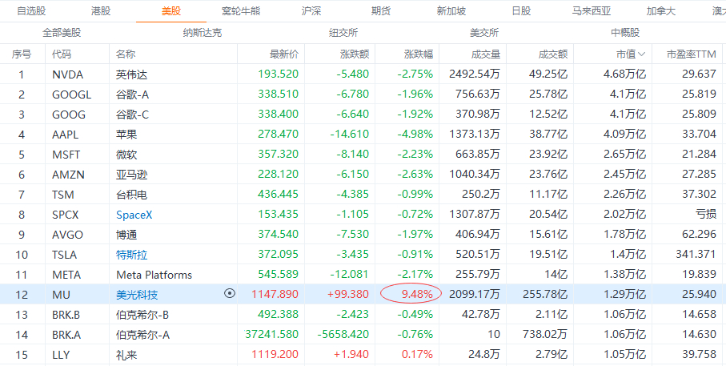Click the +99.380 change amount
726x366 pixels.
[x=348, y=295]
